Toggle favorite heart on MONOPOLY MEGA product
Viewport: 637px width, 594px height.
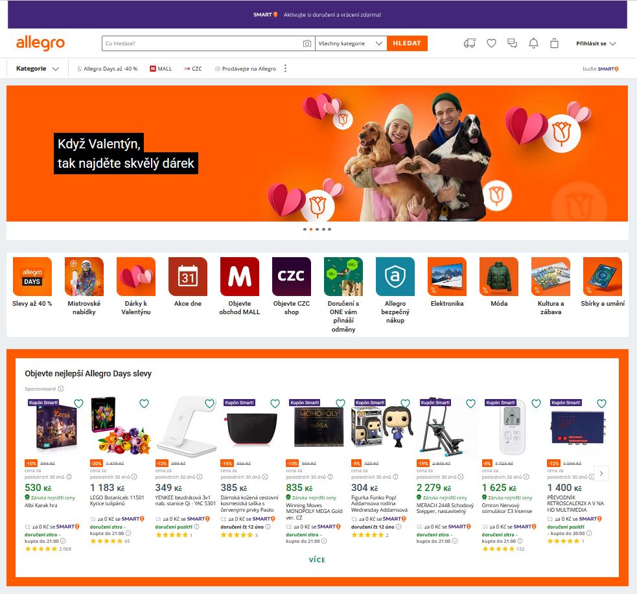[x=340, y=404]
